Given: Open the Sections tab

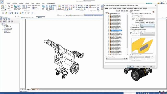Looking at the screenshot, I should (119, 8).
